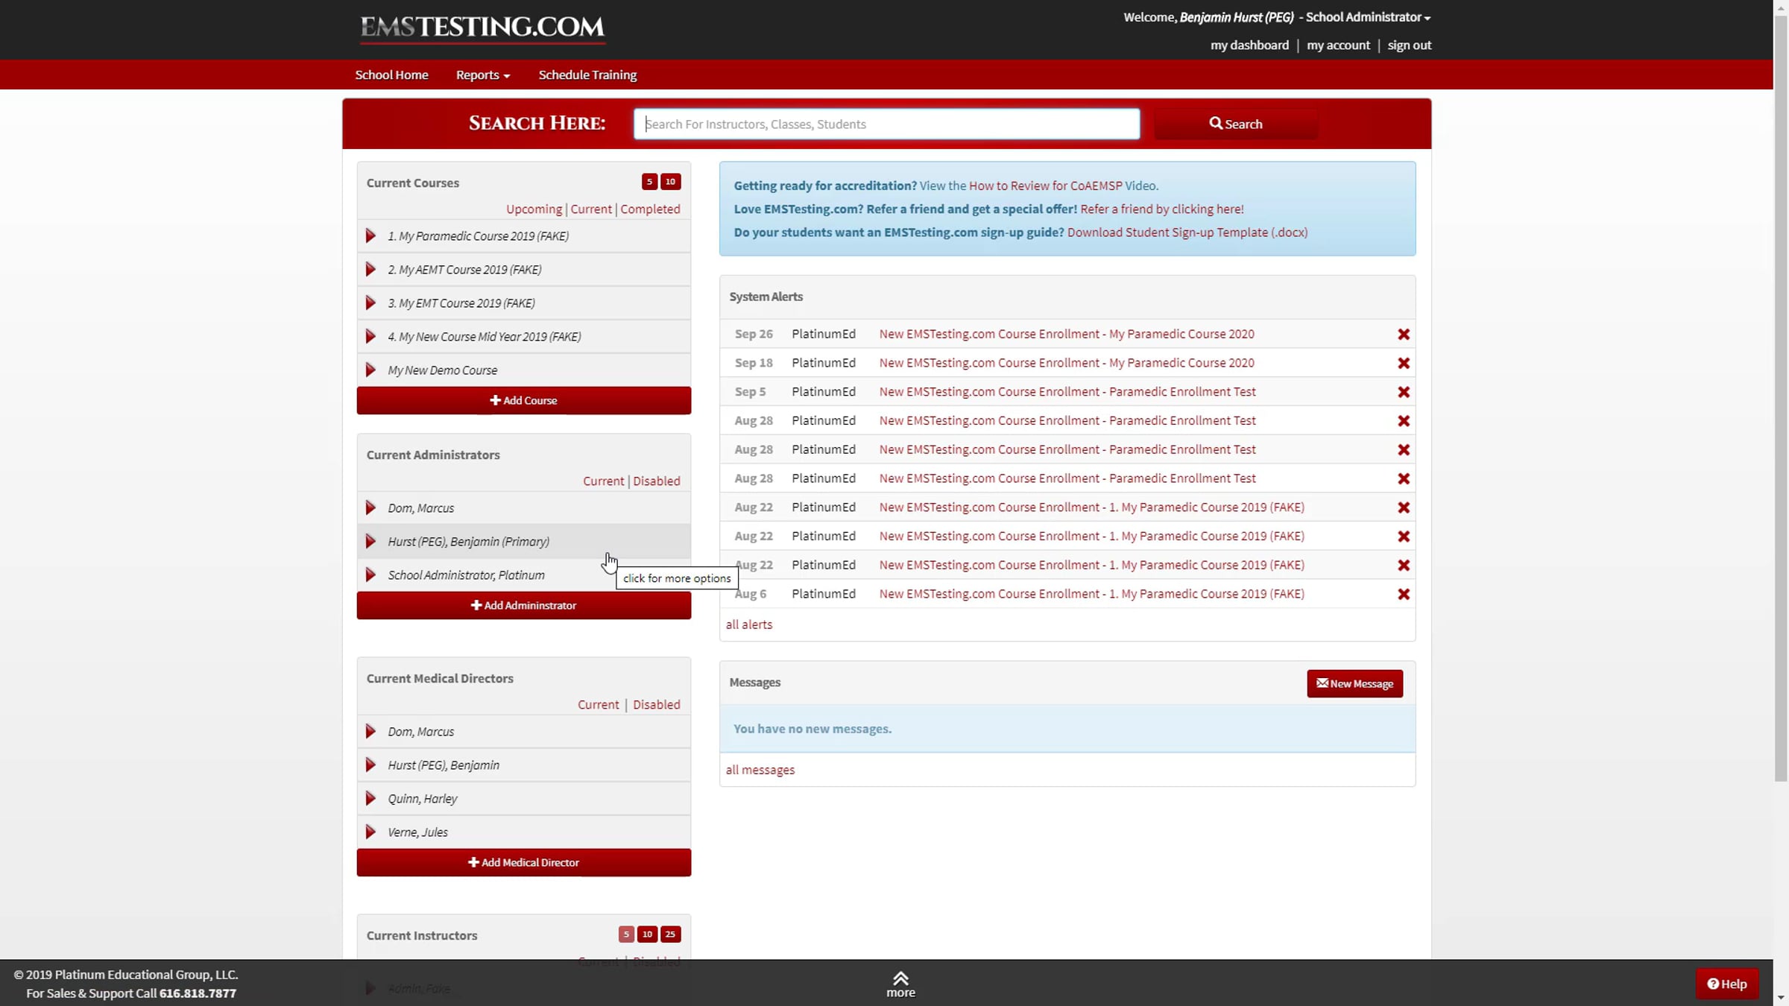Download Student Sign-up Template (.docx)
The image size is (1789, 1006).
1187,232
